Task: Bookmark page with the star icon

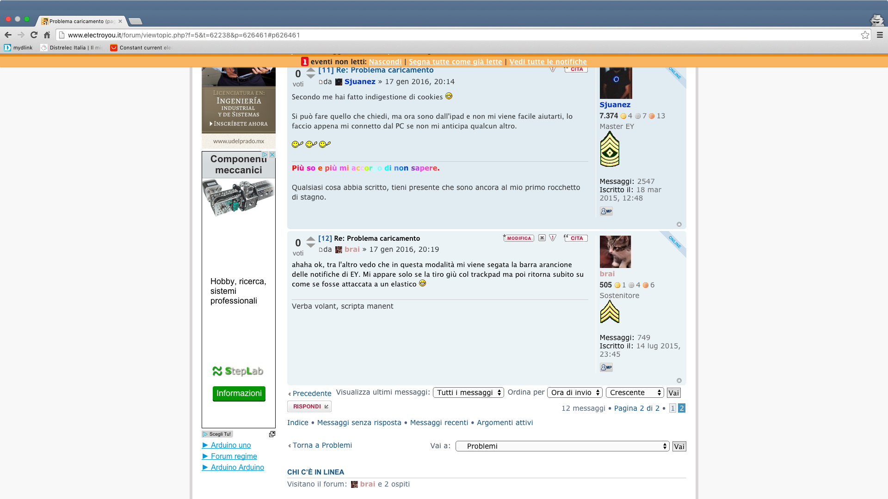Action: 865,35
